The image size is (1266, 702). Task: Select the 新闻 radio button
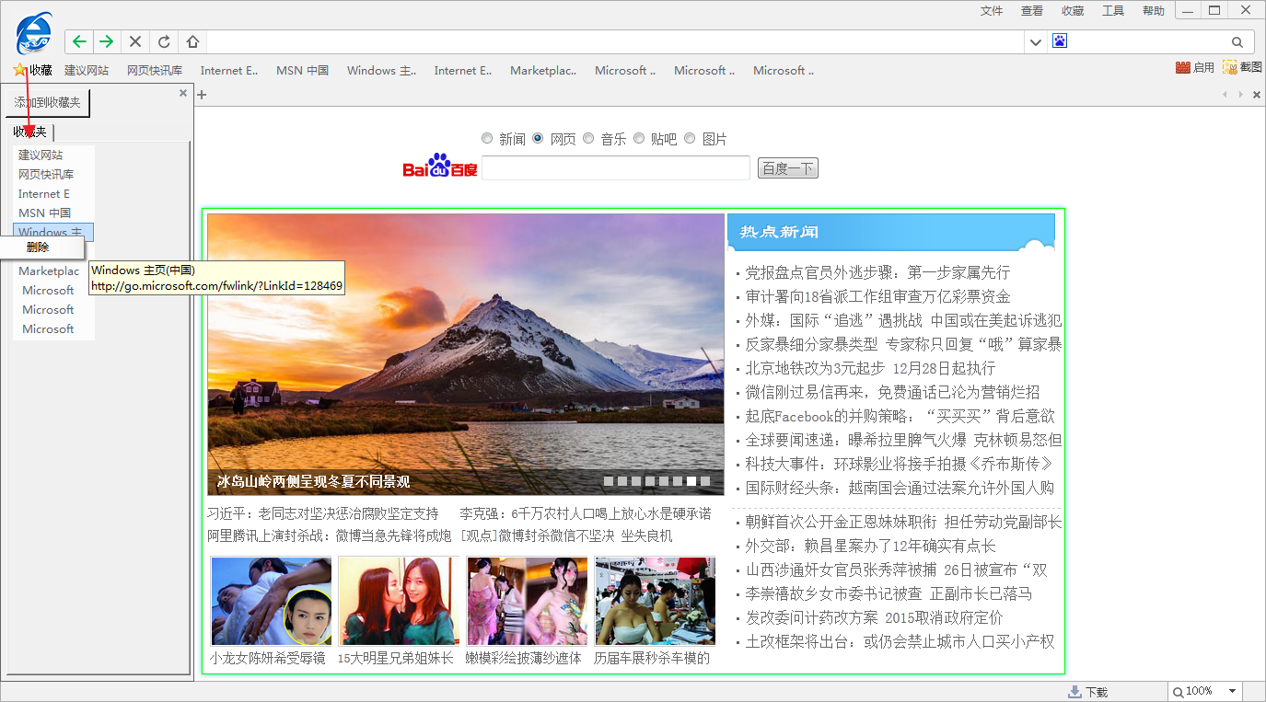click(x=487, y=139)
